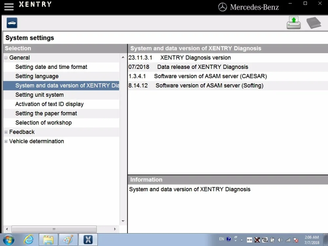
Task: Click the EN language indicator
Action: 221,239
